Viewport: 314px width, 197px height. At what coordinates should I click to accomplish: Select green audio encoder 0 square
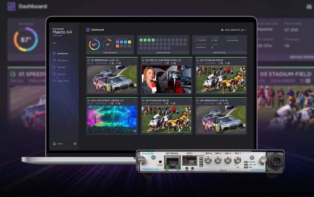click(x=141, y=40)
